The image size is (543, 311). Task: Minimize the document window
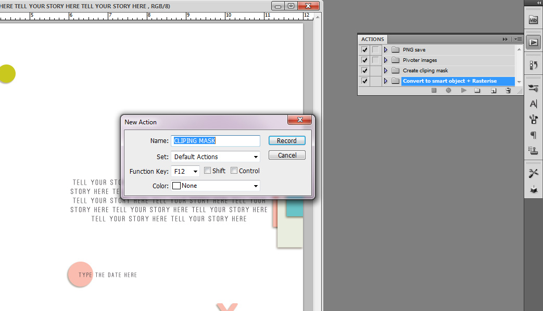(277, 6)
